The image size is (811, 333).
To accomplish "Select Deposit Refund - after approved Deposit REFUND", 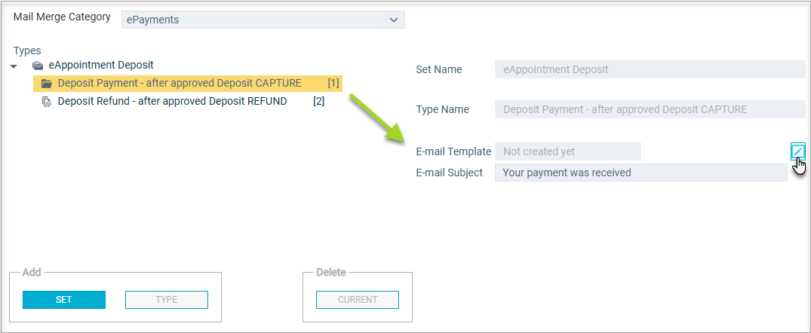I will (172, 101).
